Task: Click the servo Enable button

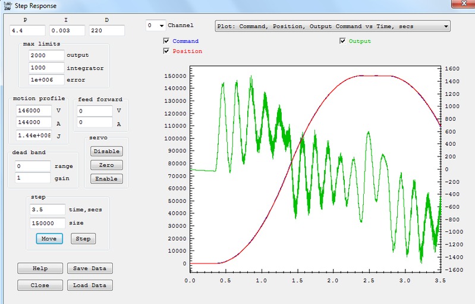Action: pos(106,178)
